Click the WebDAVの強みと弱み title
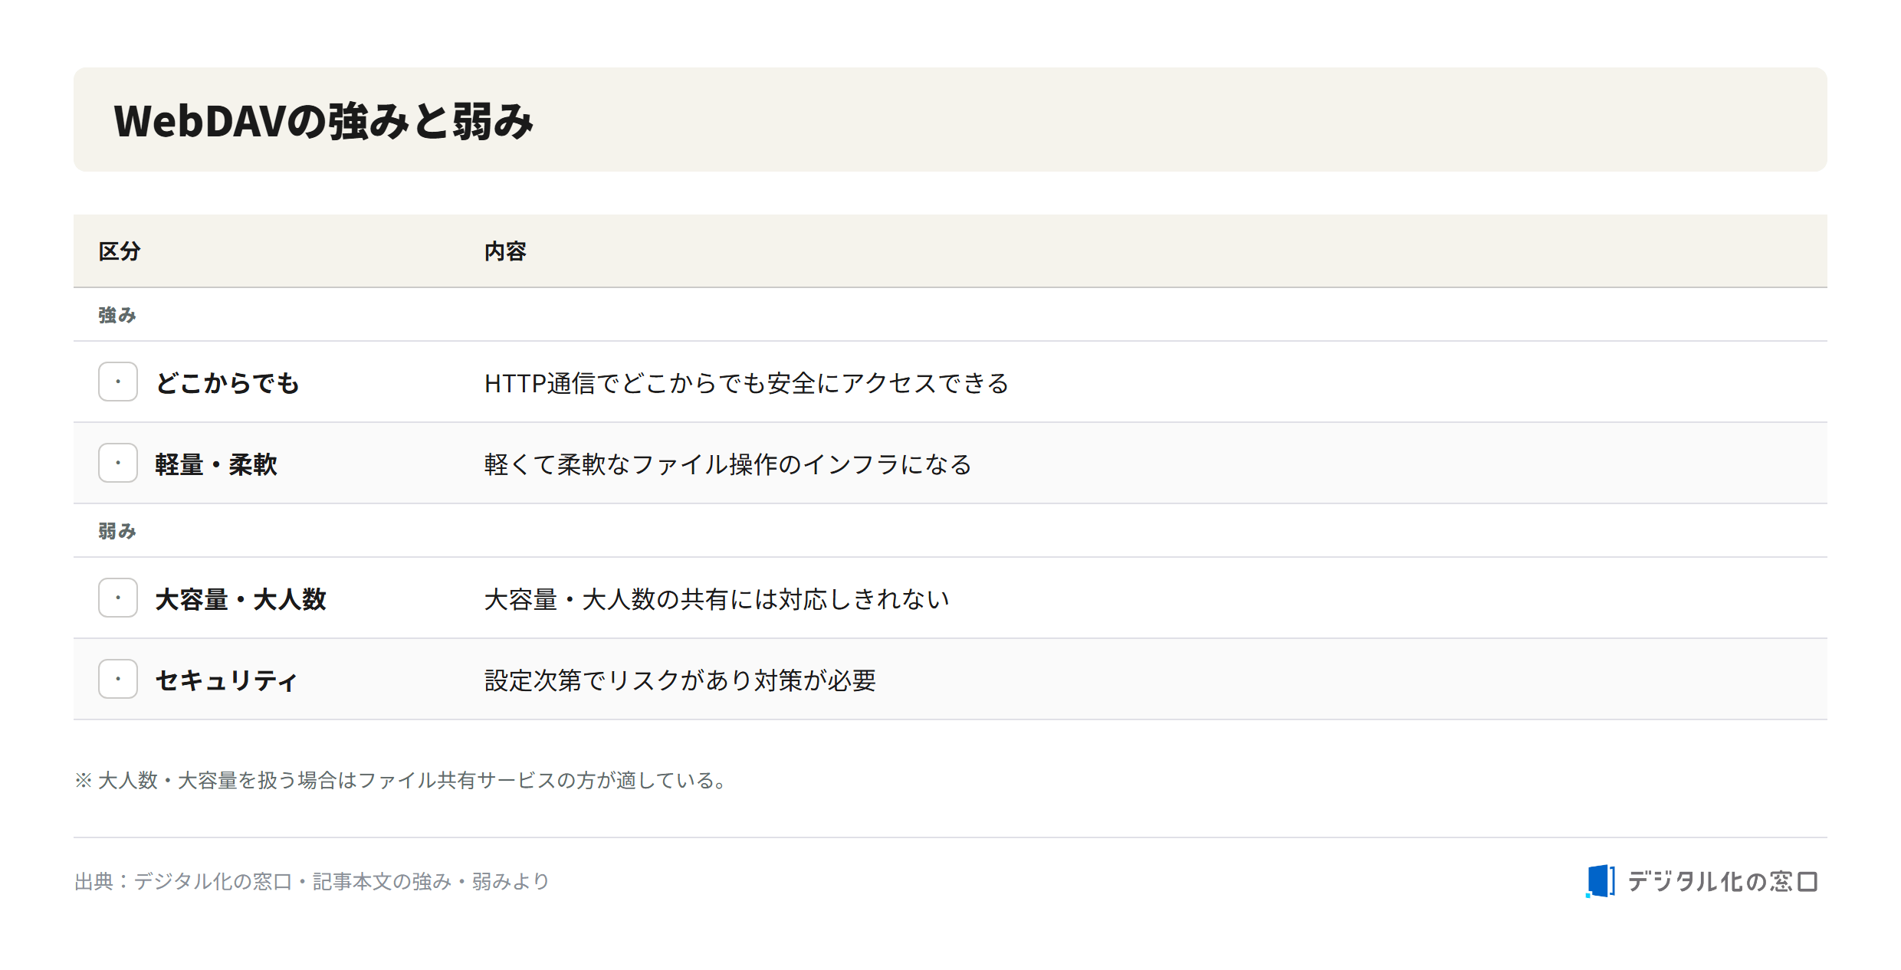This screenshot has width=1901, height=970. tap(323, 121)
